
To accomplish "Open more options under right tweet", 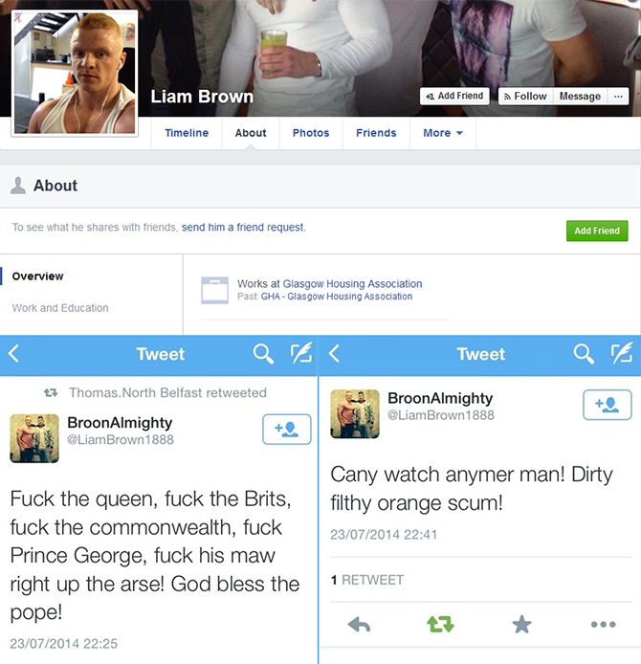I will (604, 624).
